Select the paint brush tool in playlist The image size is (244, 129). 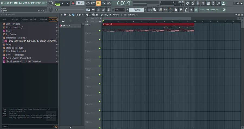pyautogui.click(x=73, y=15)
